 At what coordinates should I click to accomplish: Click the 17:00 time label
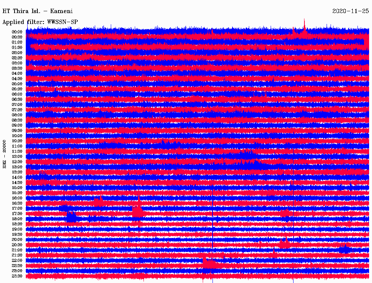click(x=17, y=208)
